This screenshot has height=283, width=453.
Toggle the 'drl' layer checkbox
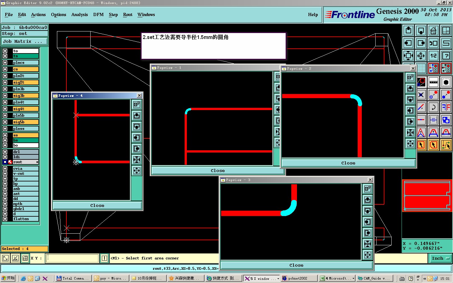(5, 152)
